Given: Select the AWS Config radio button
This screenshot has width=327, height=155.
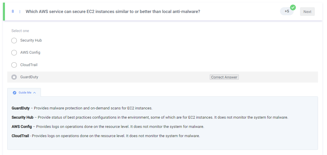Looking at the screenshot, I should click(x=14, y=53).
